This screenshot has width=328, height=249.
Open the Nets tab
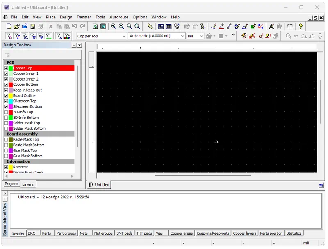tap(85, 233)
